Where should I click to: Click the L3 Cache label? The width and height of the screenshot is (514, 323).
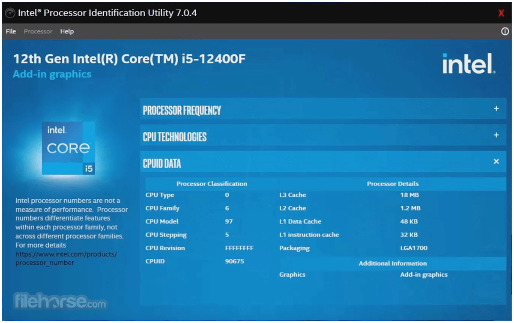[293, 195]
